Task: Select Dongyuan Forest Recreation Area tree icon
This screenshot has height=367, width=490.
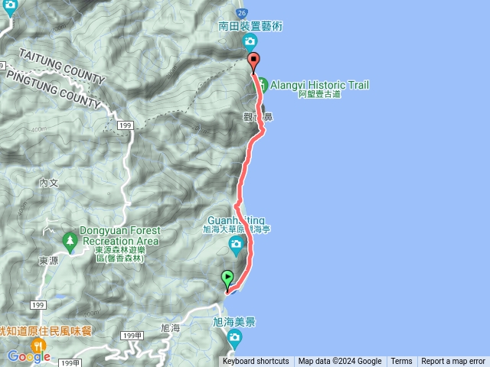Action: click(70, 243)
